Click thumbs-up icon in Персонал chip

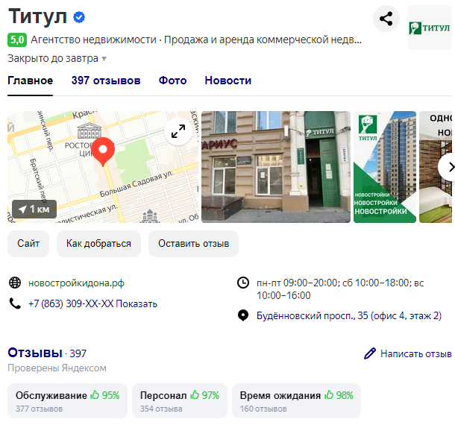(195, 395)
